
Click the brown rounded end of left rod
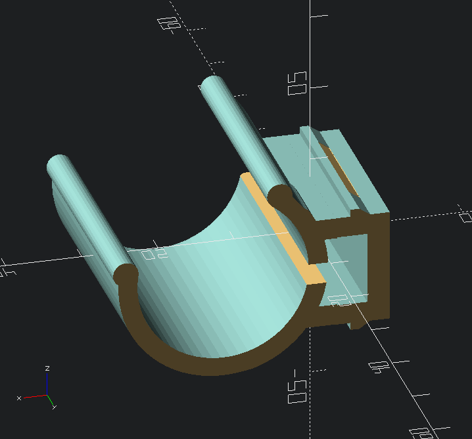pos(125,274)
